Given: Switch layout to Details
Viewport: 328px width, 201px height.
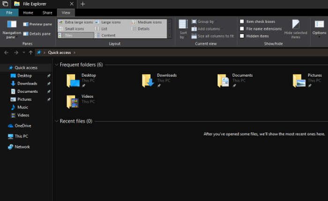Looking at the screenshot, I should click(141, 29).
